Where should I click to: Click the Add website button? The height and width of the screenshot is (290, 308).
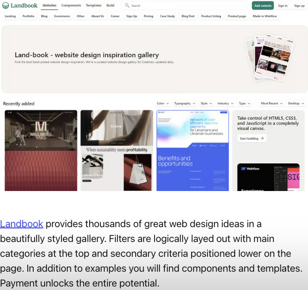coord(263,6)
